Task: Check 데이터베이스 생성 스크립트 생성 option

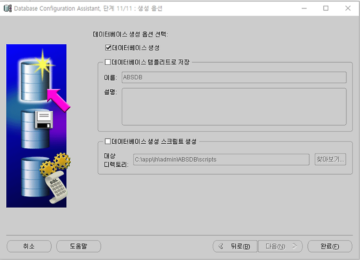Action: coord(107,141)
